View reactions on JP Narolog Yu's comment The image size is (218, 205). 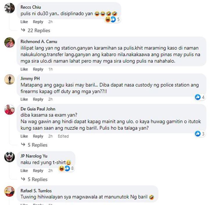(66, 168)
